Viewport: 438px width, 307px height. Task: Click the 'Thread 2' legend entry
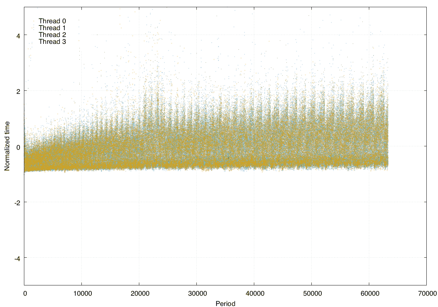(x=52, y=35)
